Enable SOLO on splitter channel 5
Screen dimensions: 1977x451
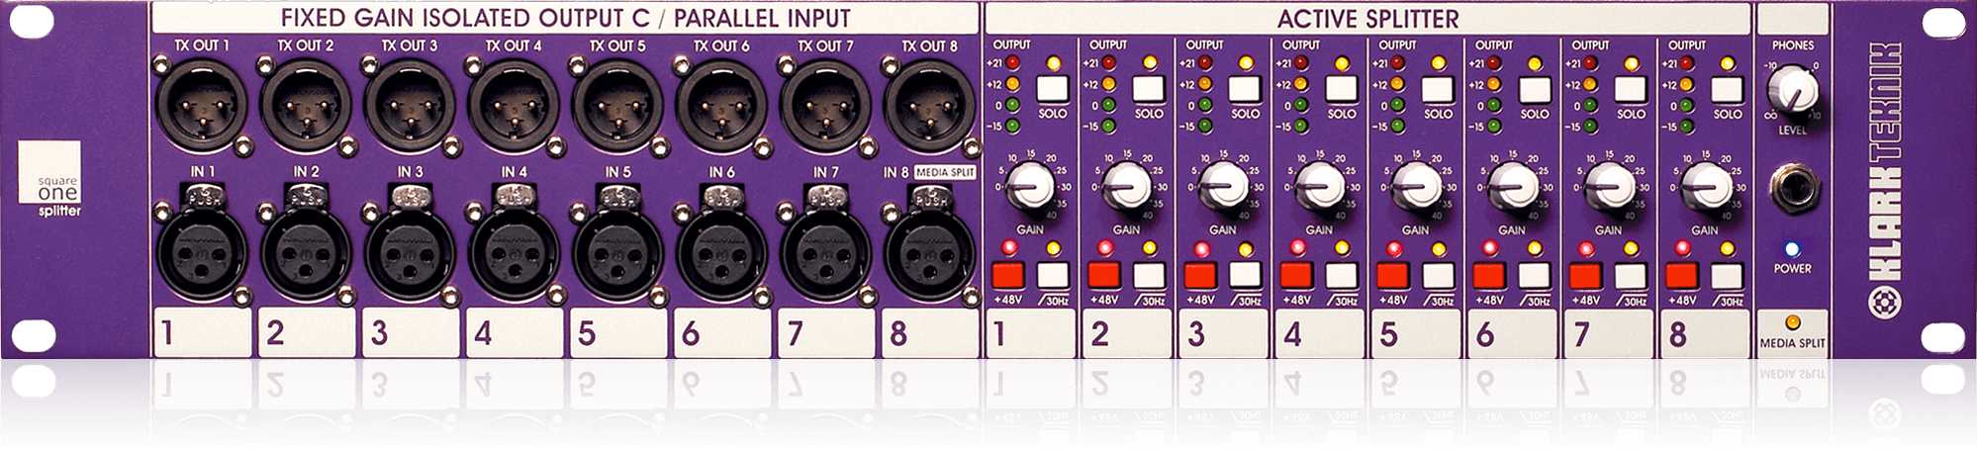click(1439, 89)
